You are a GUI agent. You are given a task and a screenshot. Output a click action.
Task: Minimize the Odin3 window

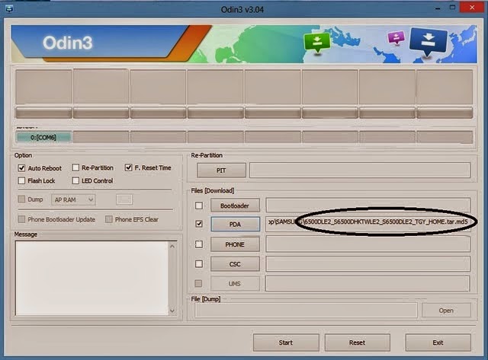(438, 8)
